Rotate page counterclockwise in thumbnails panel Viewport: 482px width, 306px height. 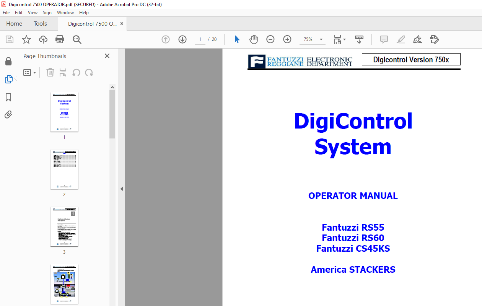(76, 72)
